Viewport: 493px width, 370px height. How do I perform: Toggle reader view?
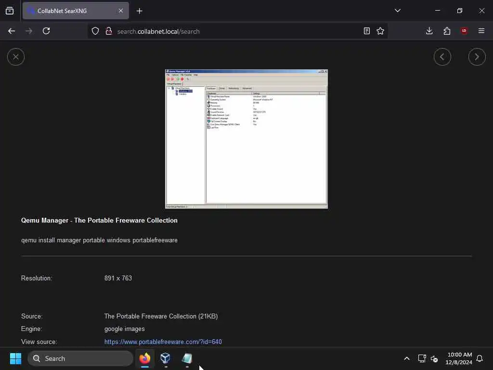pos(366,31)
